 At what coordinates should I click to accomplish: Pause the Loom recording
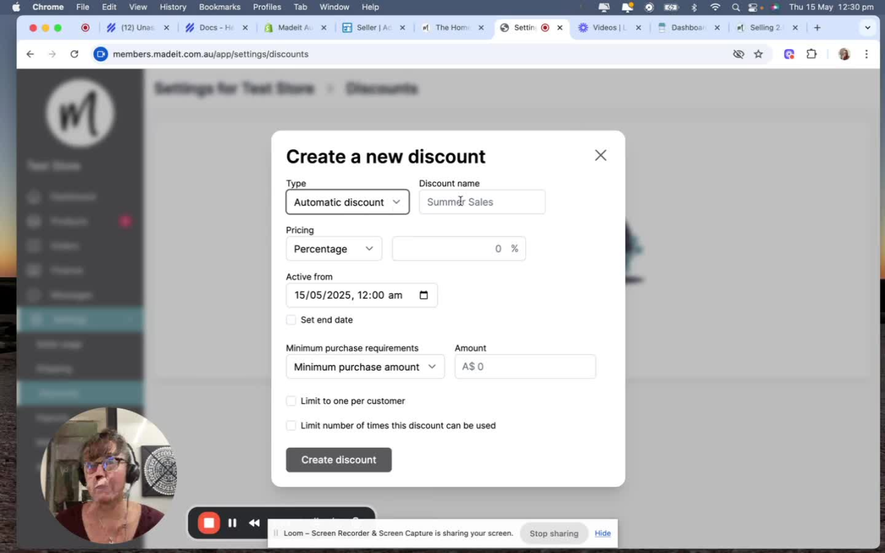pyautogui.click(x=232, y=523)
